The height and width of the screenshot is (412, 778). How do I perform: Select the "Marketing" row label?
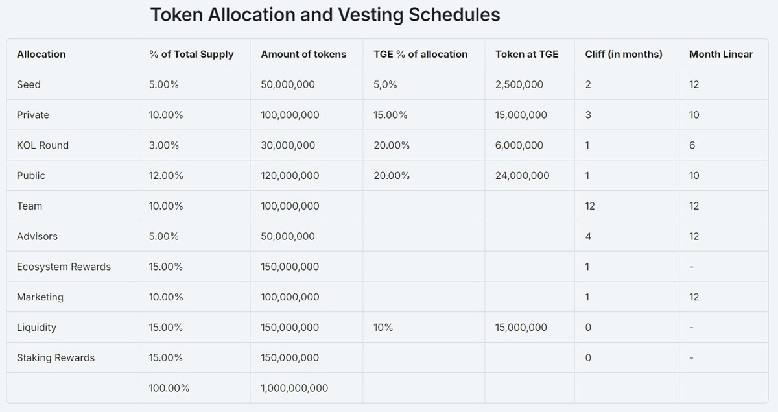tap(40, 297)
